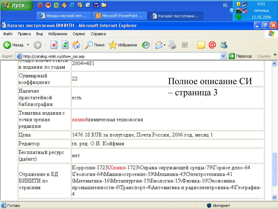
Task: Open Mail button dropdown arrow
Action: click(x=164, y=45)
